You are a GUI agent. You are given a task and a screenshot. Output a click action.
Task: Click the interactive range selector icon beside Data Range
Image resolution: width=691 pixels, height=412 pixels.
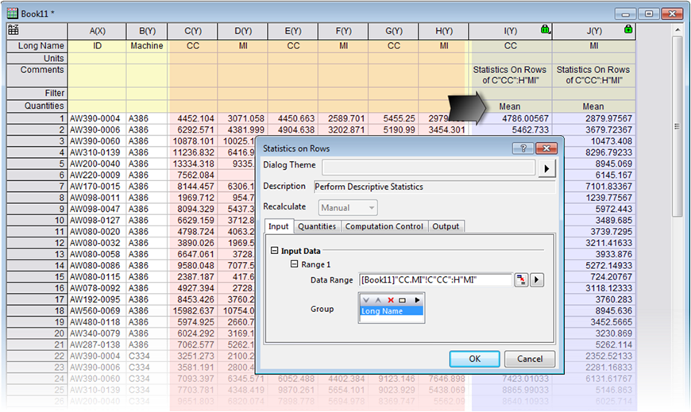tap(521, 279)
